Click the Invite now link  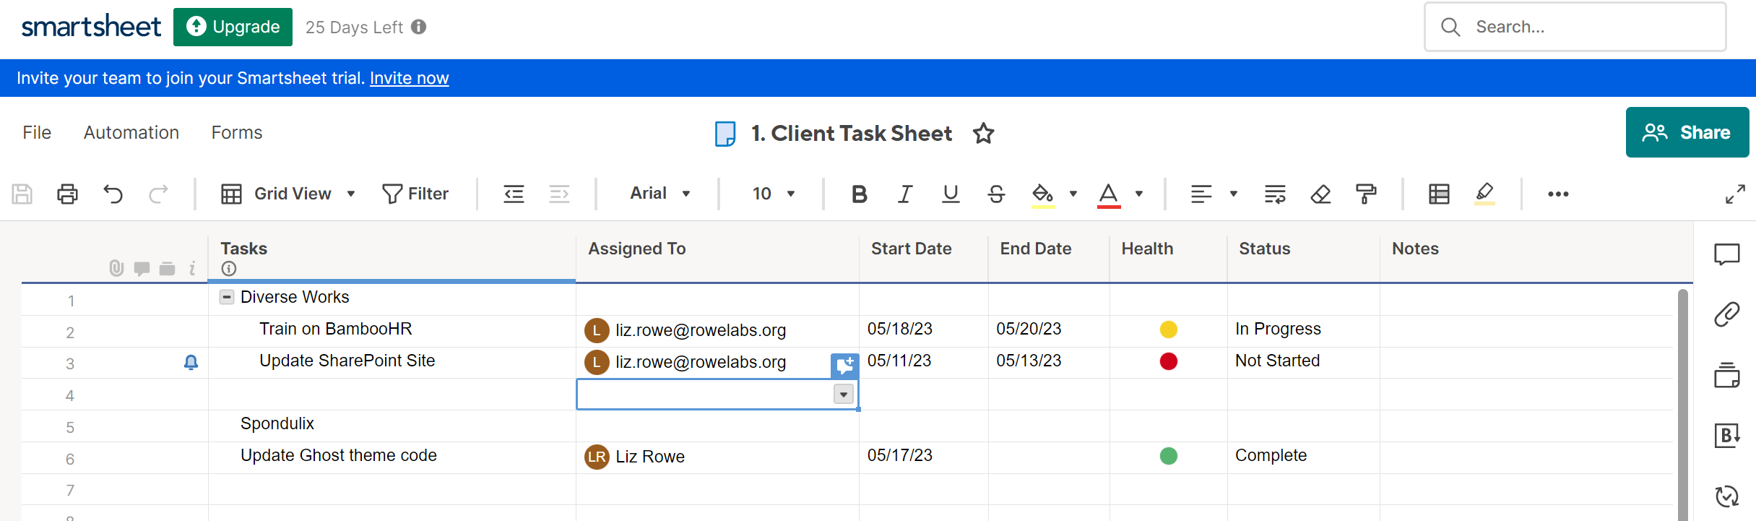[x=410, y=78]
